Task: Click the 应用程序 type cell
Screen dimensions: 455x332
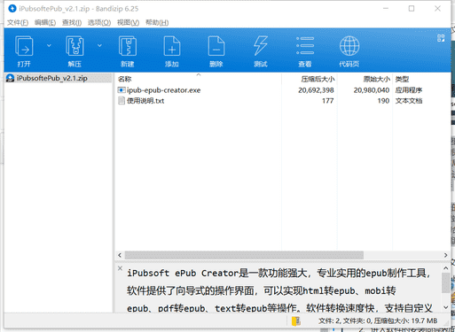Action: pos(409,90)
